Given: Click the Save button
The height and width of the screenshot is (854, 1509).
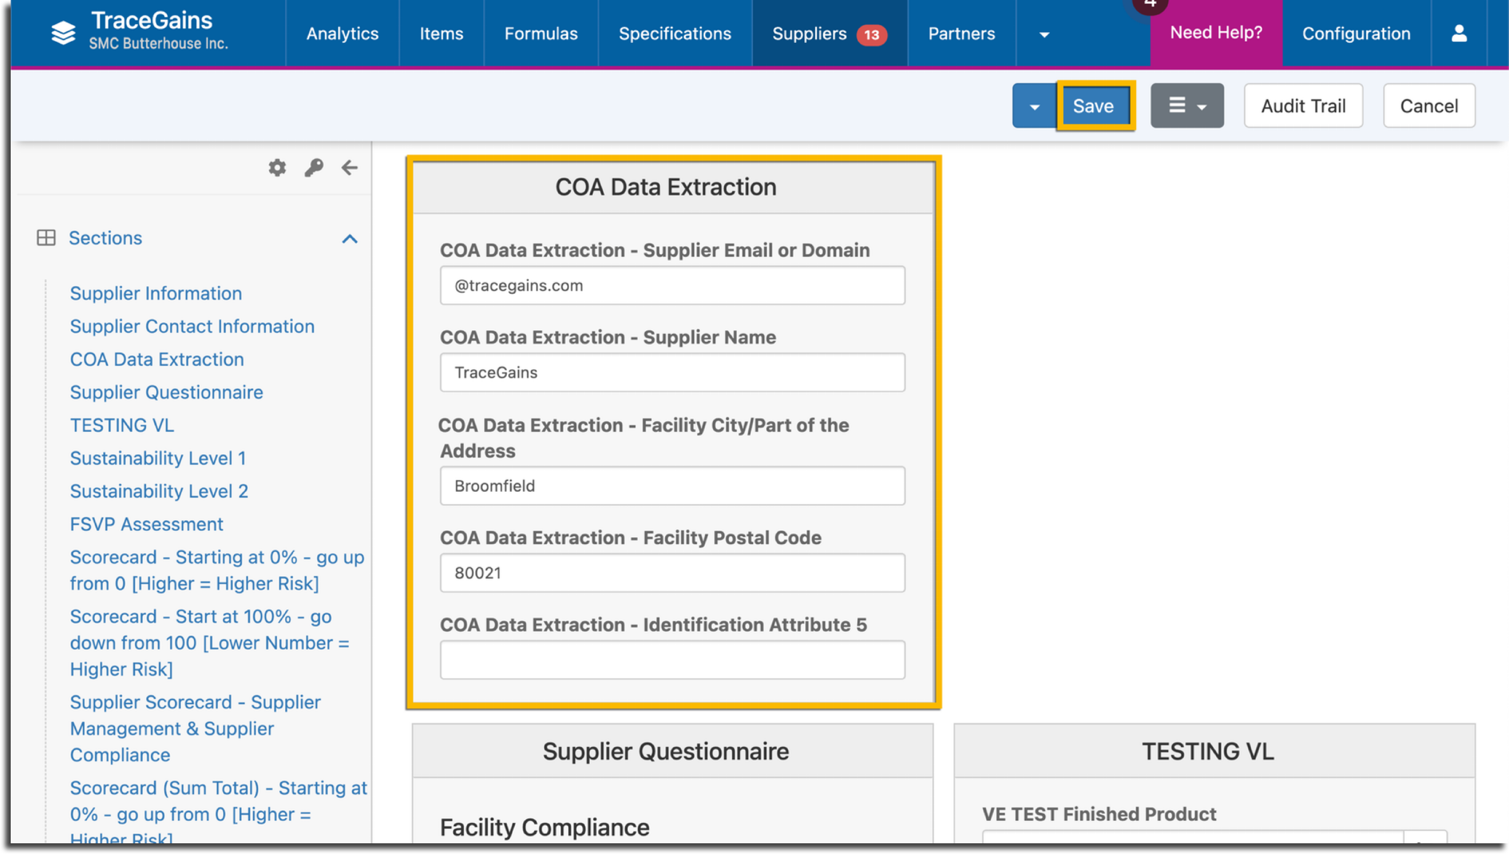Looking at the screenshot, I should (x=1093, y=106).
